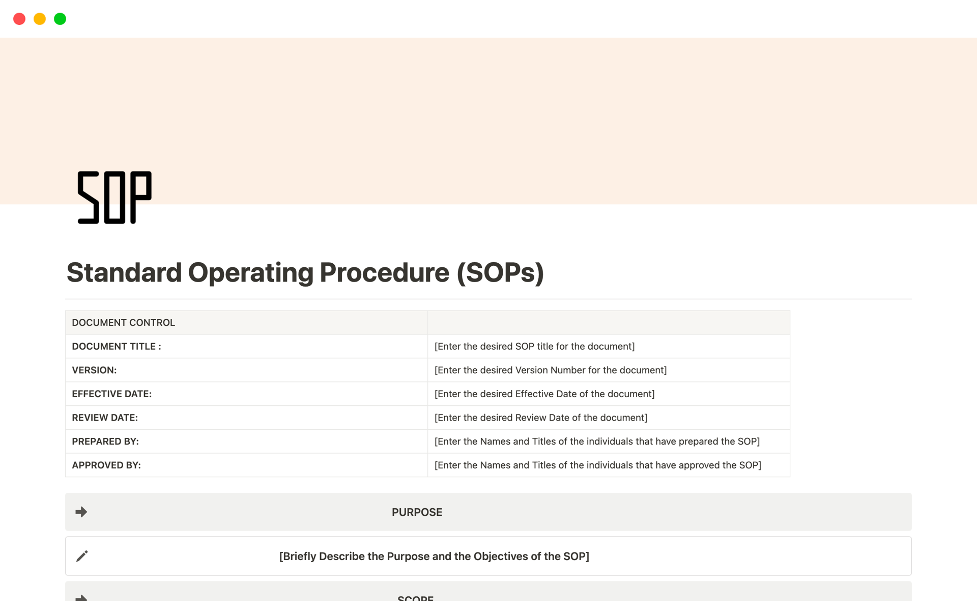
Task: Click the yellow minimize circle
Action: point(40,19)
